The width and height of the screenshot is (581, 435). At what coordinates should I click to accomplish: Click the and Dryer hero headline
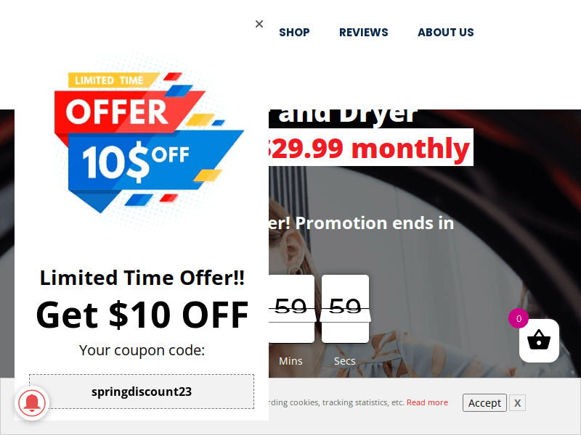(344, 115)
